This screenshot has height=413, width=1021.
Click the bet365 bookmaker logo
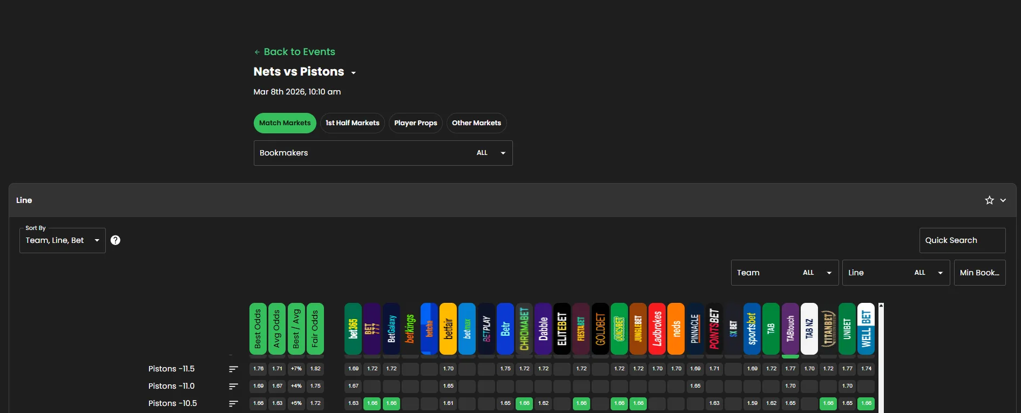click(x=353, y=329)
